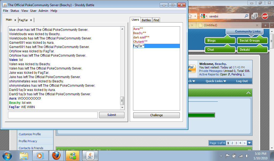This screenshot has height=161, width=274.
Task: Click the 'Aura: WOOOOOOOO!' chat line
Action: coord(25,98)
